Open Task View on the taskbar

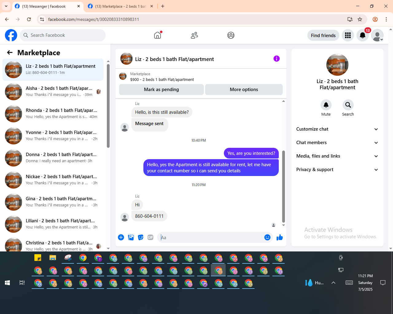tap(22, 283)
